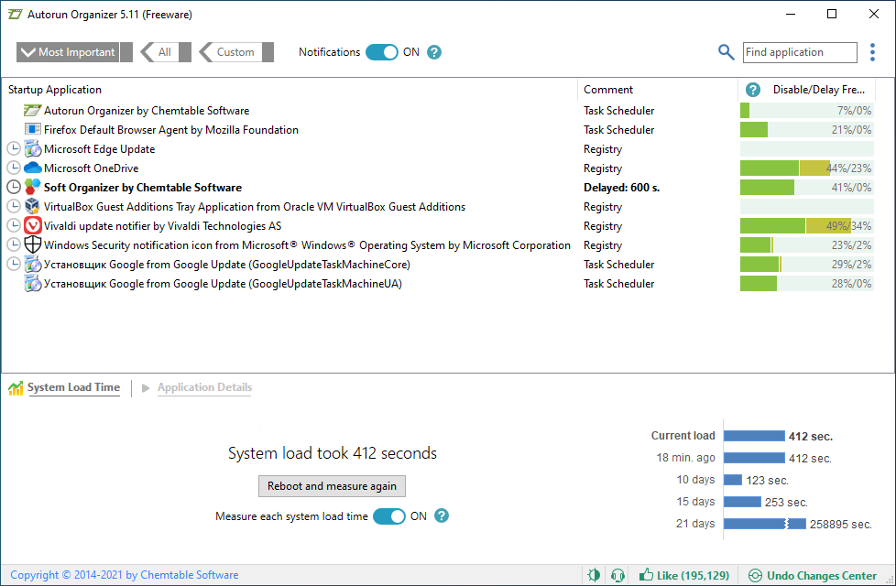Image resolution: width=896 pixels, height=586 pixels.
Task: Click the Microsoft OneDrive cloud icon
Action: pyautogui.click(x=33, y=168)
